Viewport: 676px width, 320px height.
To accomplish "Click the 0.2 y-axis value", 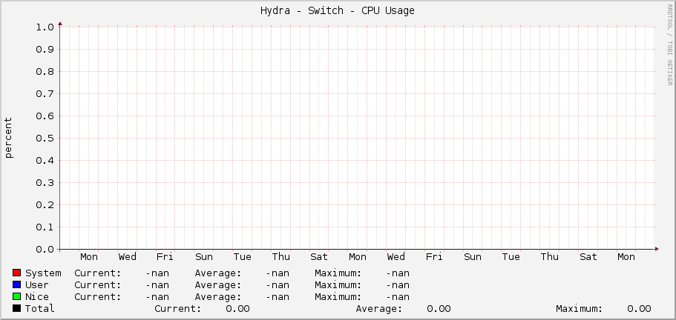I will pyautogui.click(x=45, y=204).
